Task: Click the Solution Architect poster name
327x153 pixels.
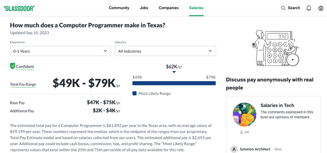Action: click(255, 149)
